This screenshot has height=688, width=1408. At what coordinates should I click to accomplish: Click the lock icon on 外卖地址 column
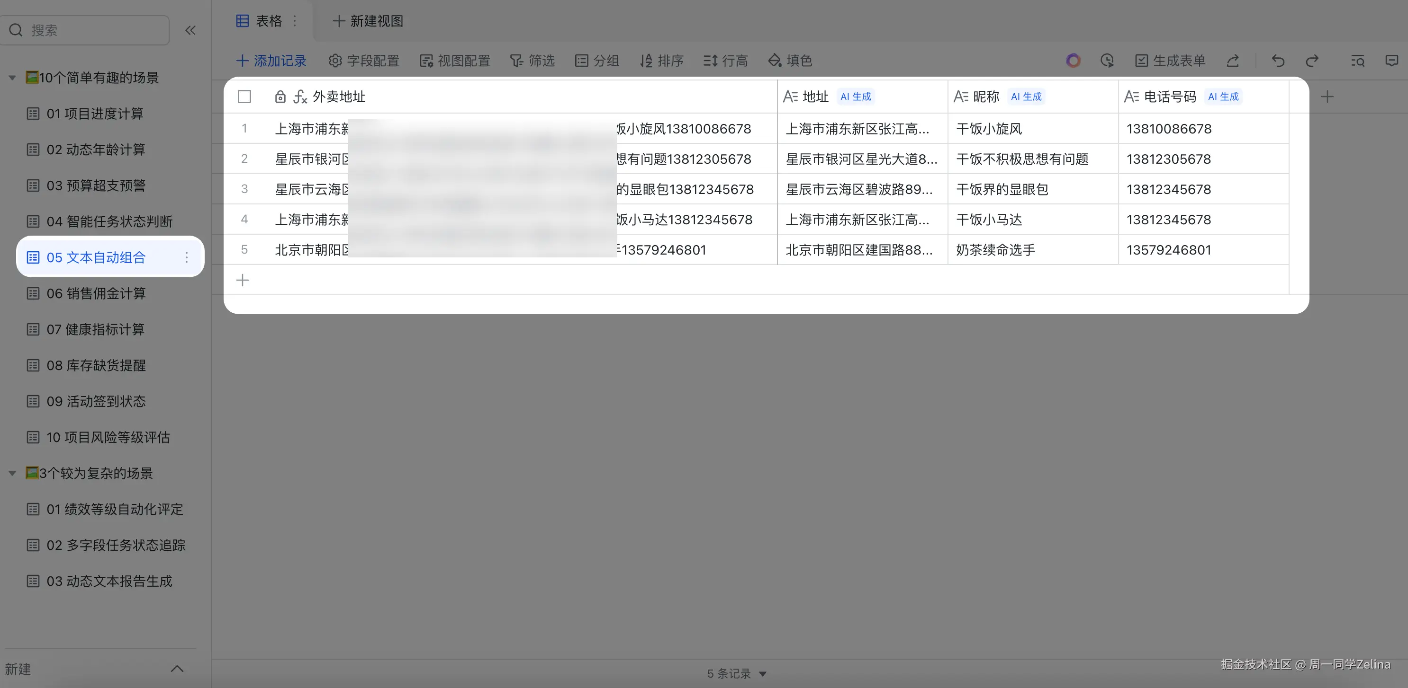point(280,97)
